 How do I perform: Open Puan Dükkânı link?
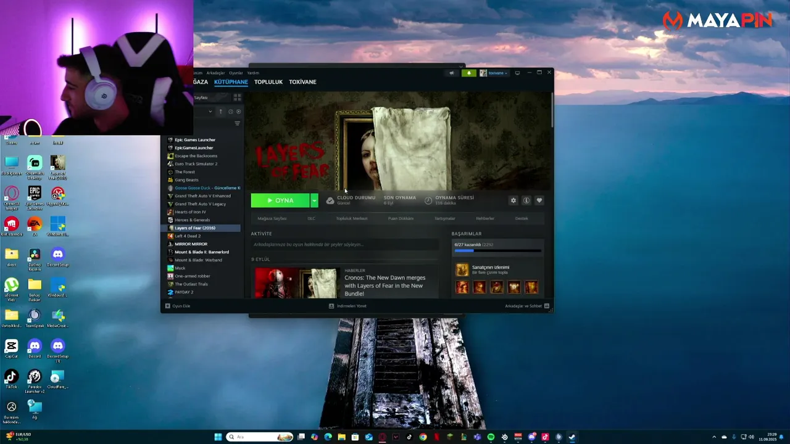401,218
